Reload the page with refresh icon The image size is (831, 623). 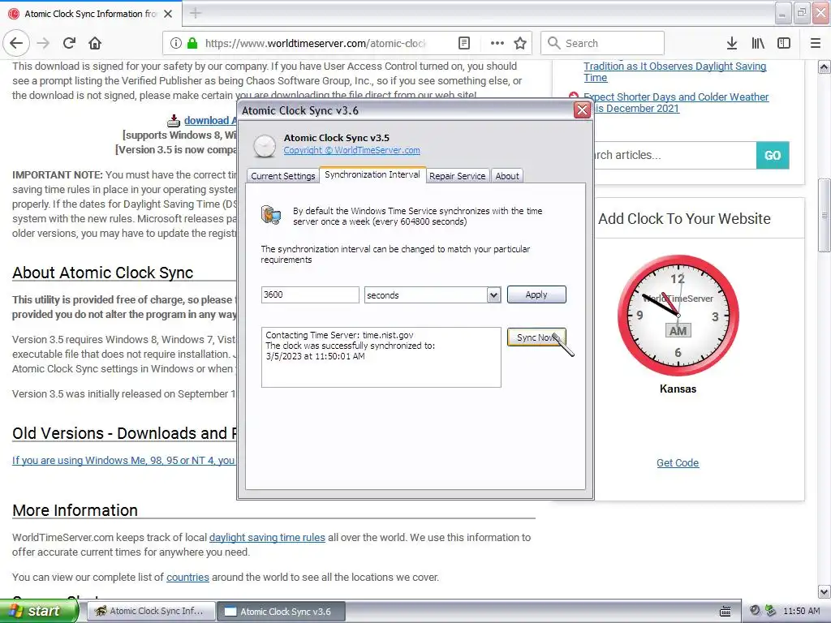(x=69, y=43)
